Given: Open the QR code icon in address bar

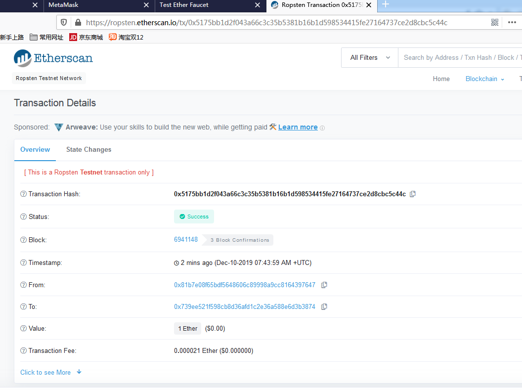Looking at the screenshot, I should click(495, 22).
